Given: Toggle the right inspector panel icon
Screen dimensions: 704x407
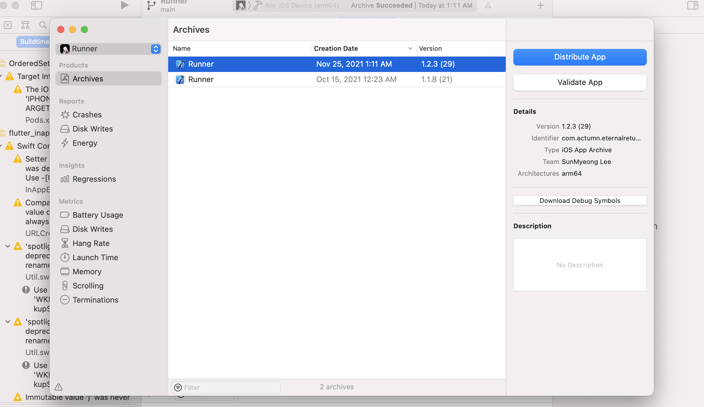Looking at the screenshot, I should pyautogui.click(x=692, y=5).
